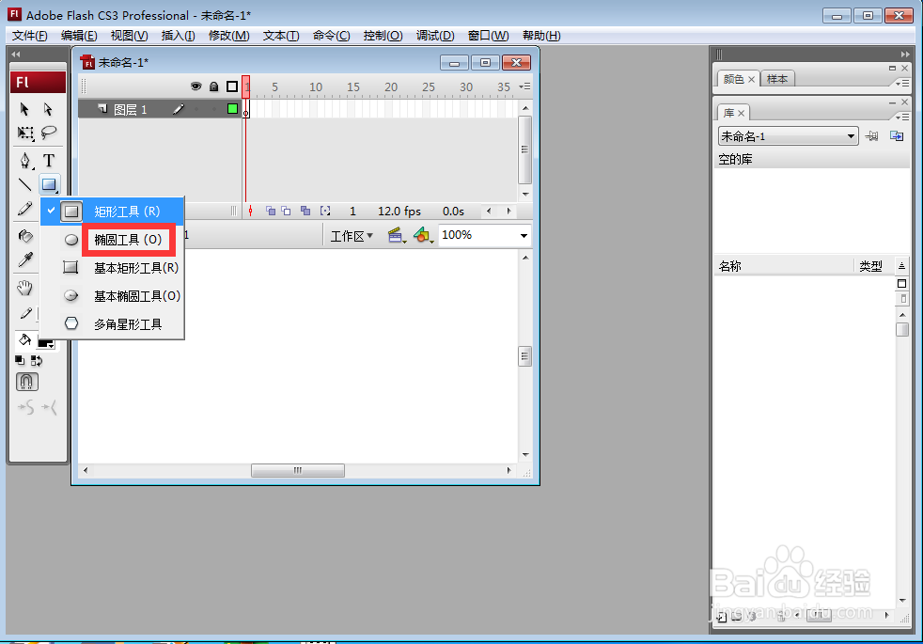The width and height of the screenshot is (923, 644).
Task: Select the Line tool
Action: [x=24, y=185]
